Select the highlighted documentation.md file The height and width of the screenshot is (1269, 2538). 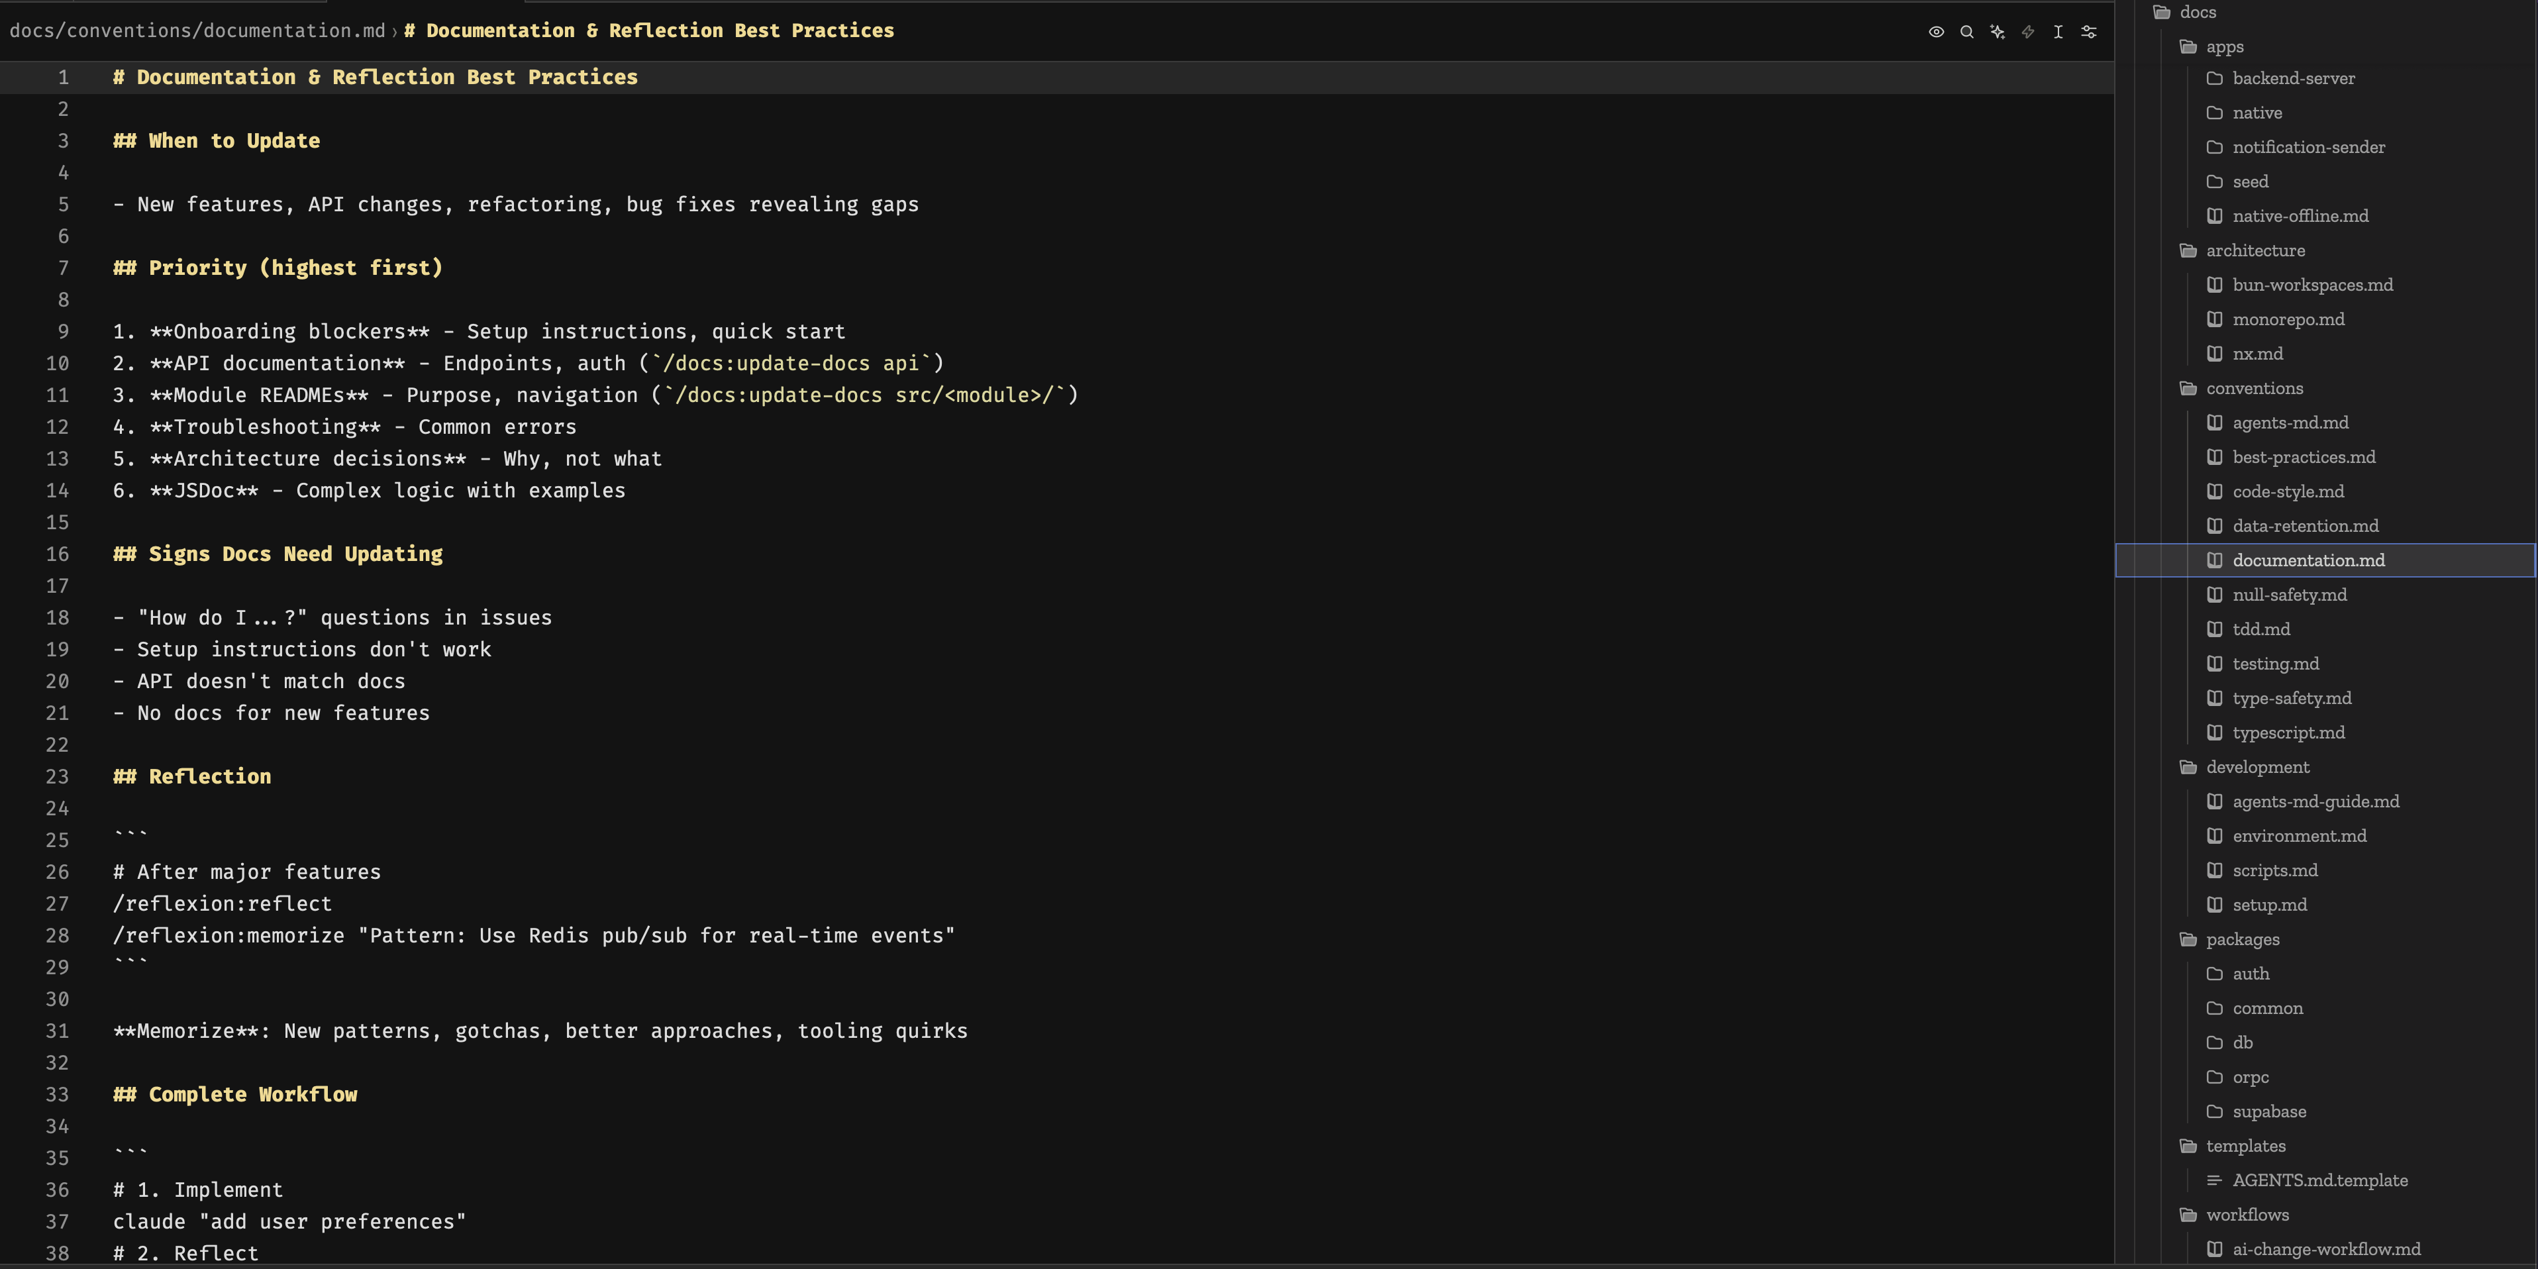point(2325,560)
